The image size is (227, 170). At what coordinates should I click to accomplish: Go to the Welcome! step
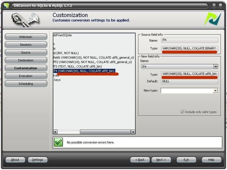[x=26, y=37]
